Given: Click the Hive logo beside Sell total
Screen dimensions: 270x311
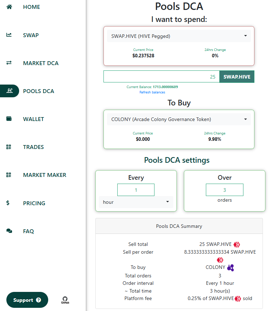Looking at the screenshot, I should coord(237,244).
